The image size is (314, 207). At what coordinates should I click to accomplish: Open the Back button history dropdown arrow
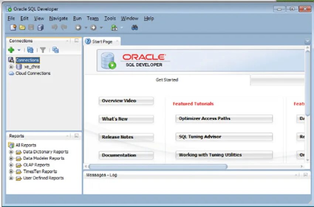pos(86,28)
